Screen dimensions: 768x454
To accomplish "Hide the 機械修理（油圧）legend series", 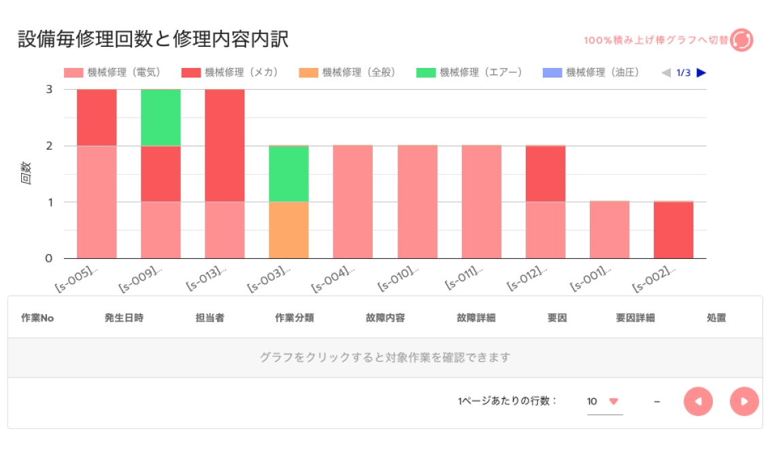I will tap(591, 73).
